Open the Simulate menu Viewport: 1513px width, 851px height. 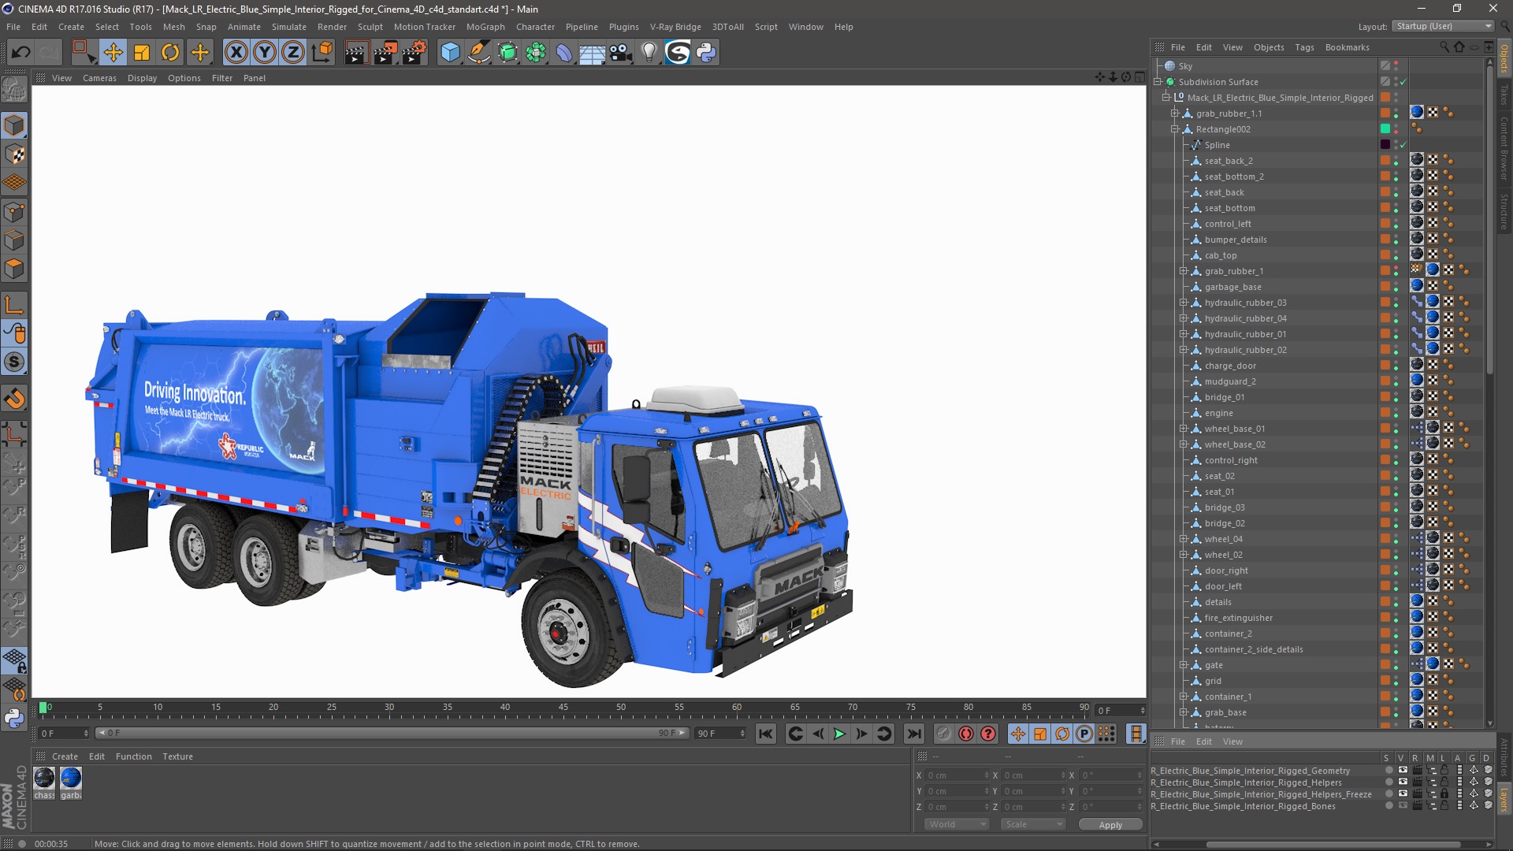(289, 27)
